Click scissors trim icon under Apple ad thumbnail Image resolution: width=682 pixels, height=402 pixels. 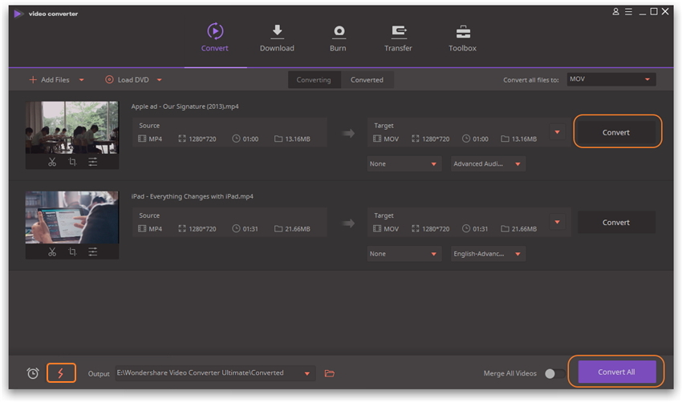[x=51, y=162]
